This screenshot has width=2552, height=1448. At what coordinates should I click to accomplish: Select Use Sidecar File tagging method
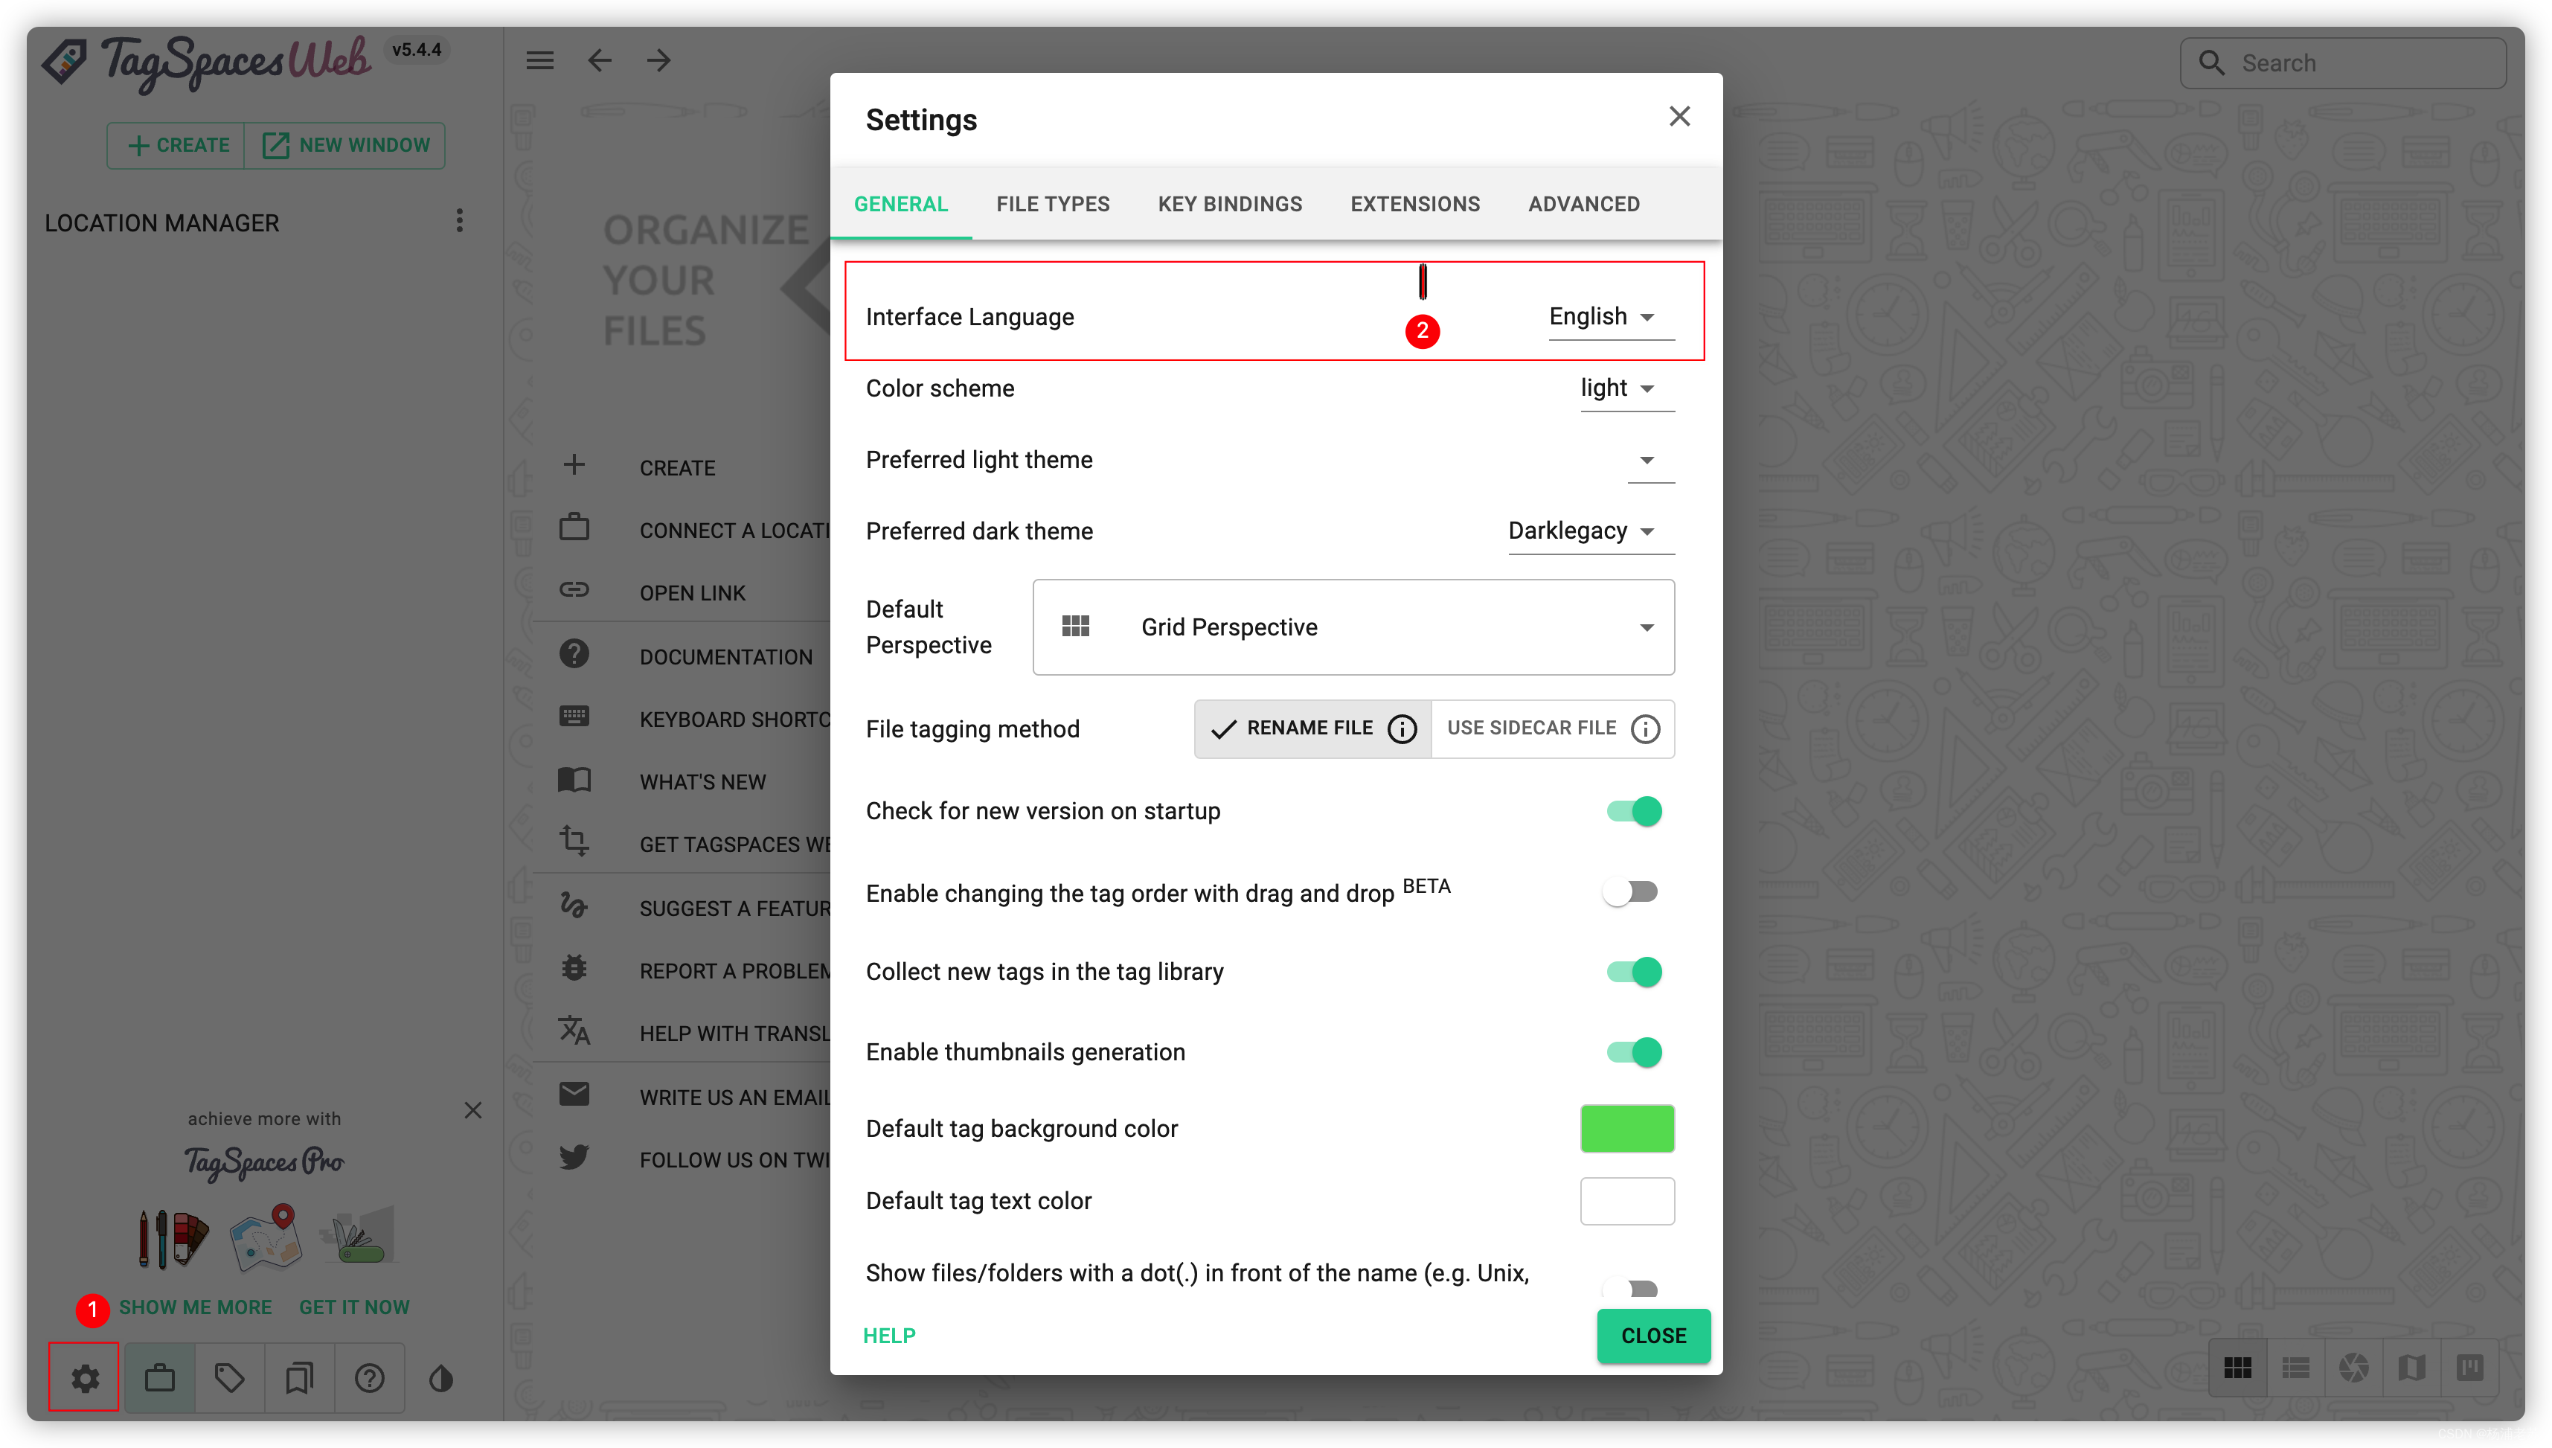1532,728
